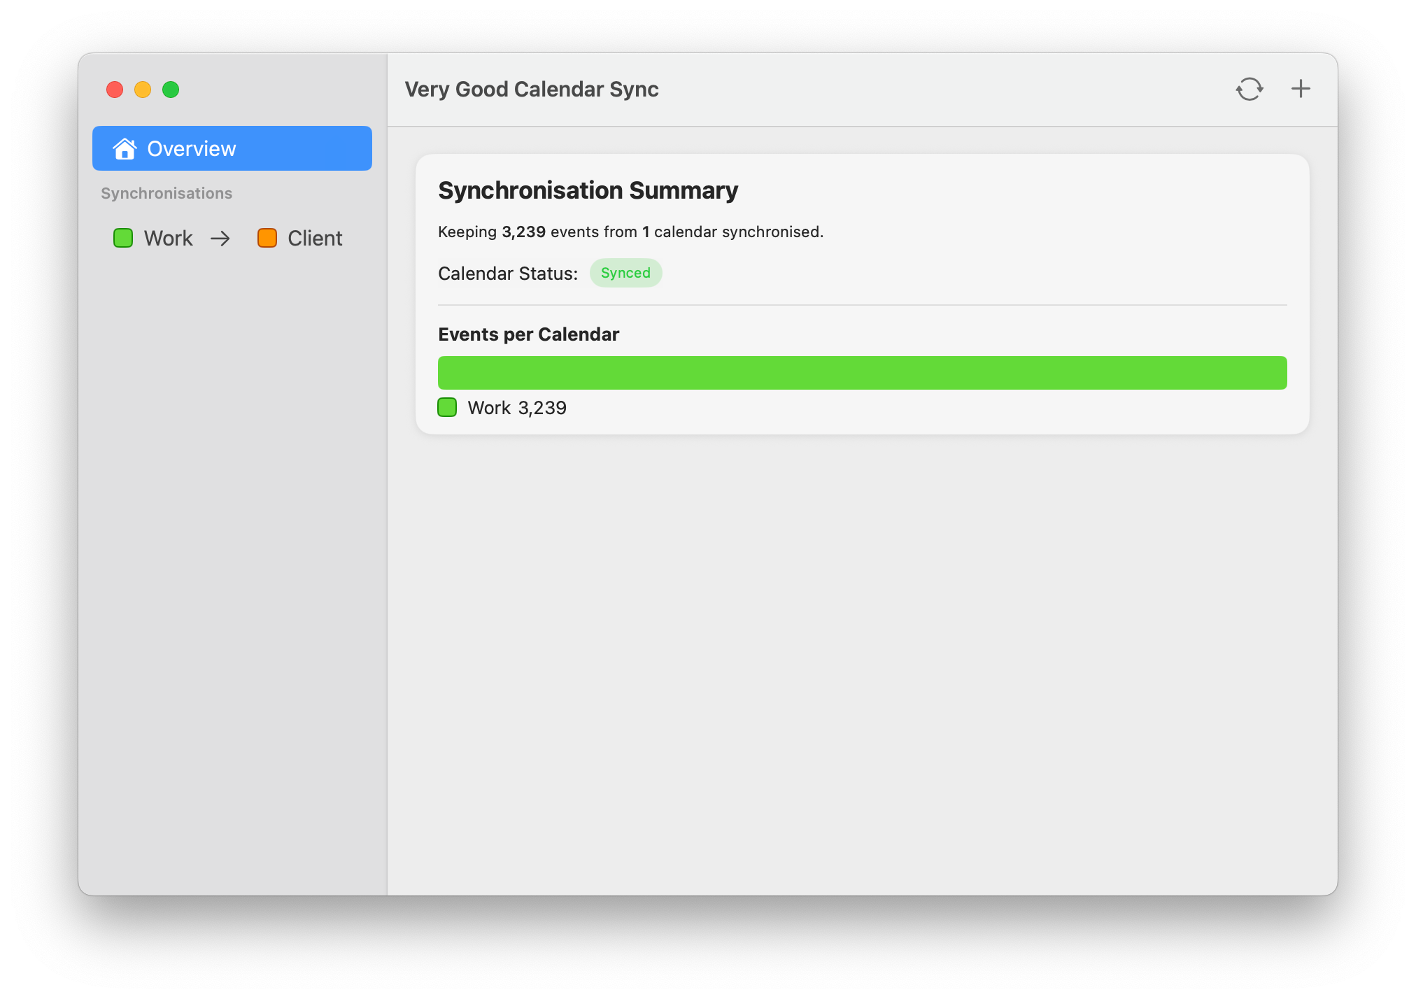Click the plus icon to add a synchronisation
Screen dimensions: 1416x999
[x=1301, y=89]
